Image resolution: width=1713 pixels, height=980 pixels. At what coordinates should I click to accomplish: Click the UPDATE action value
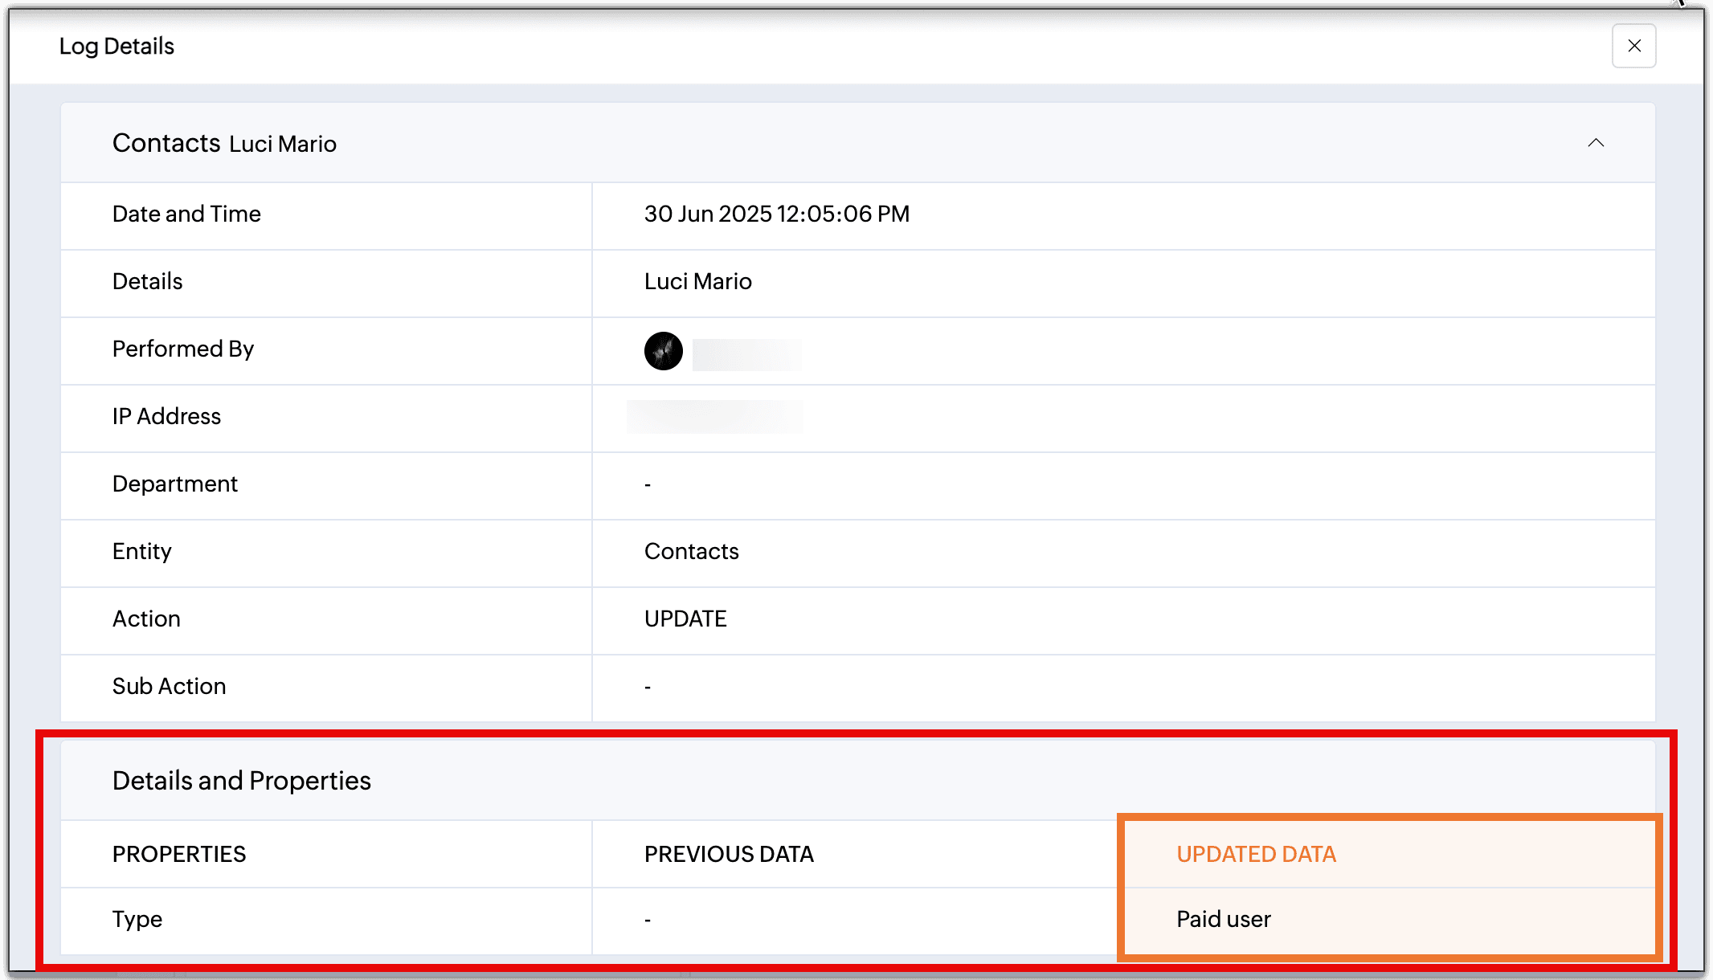click(685, 619)
